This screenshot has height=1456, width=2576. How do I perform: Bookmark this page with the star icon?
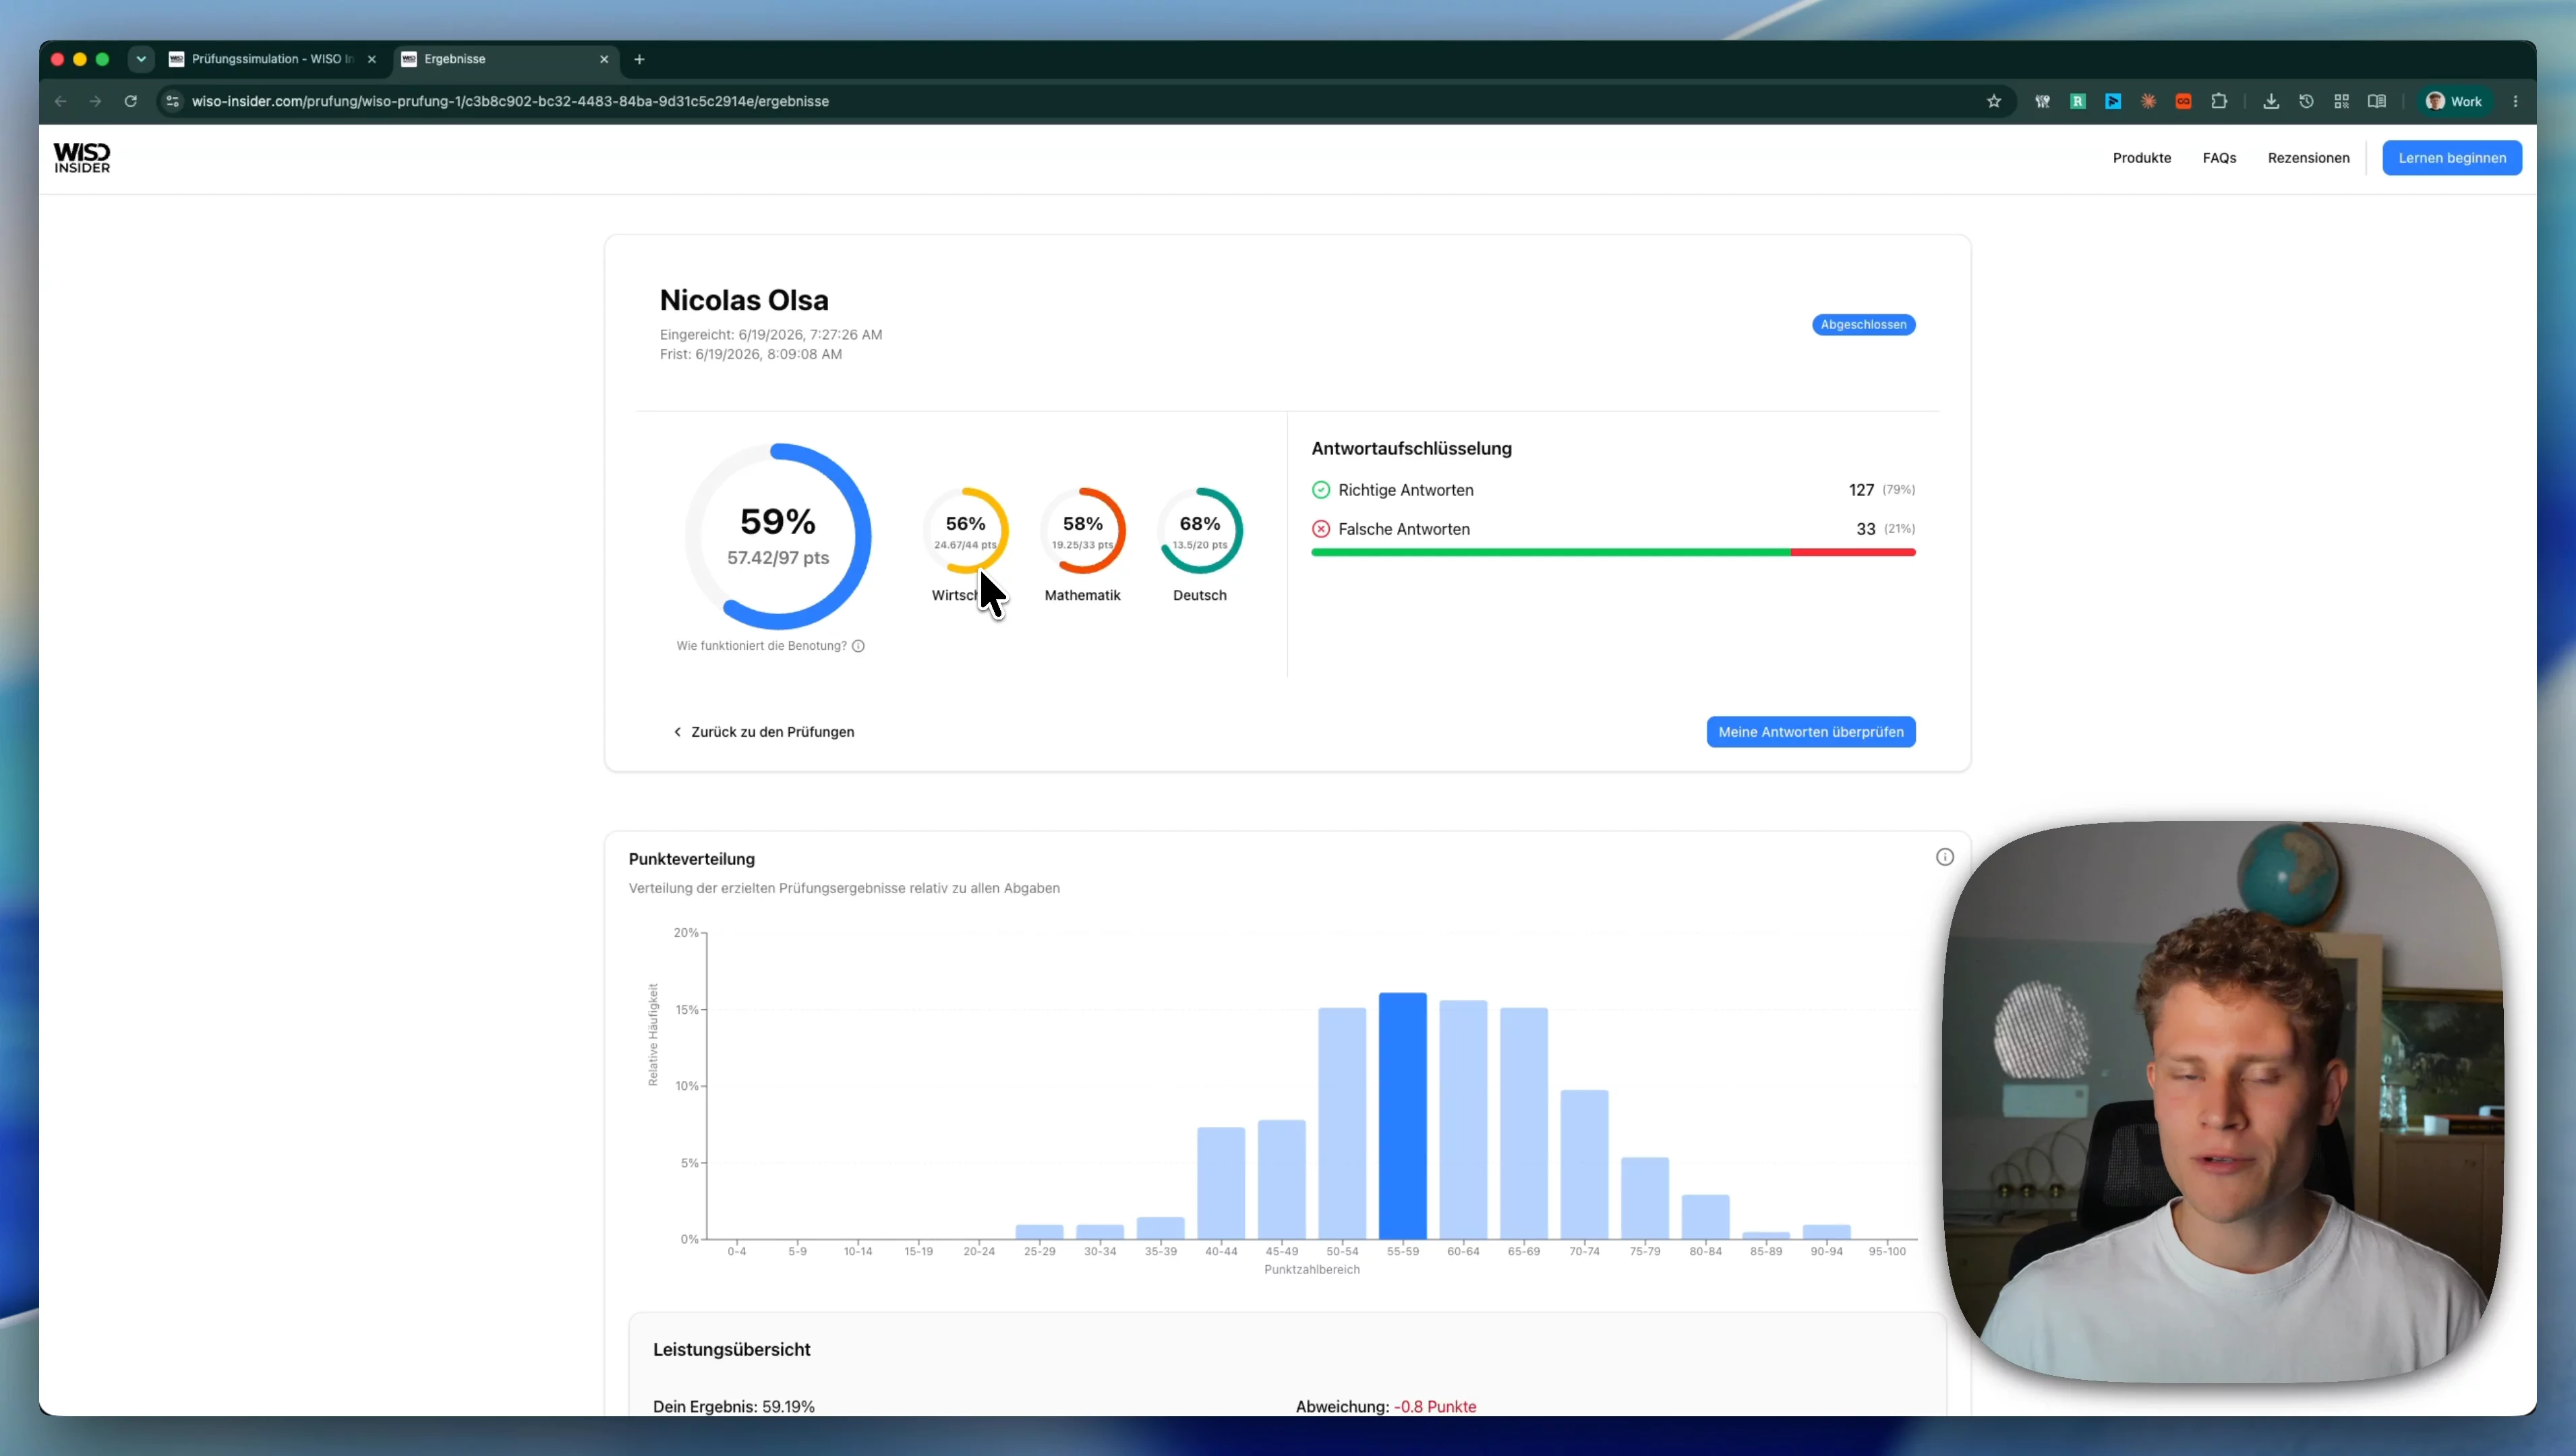click(1994, 101)
